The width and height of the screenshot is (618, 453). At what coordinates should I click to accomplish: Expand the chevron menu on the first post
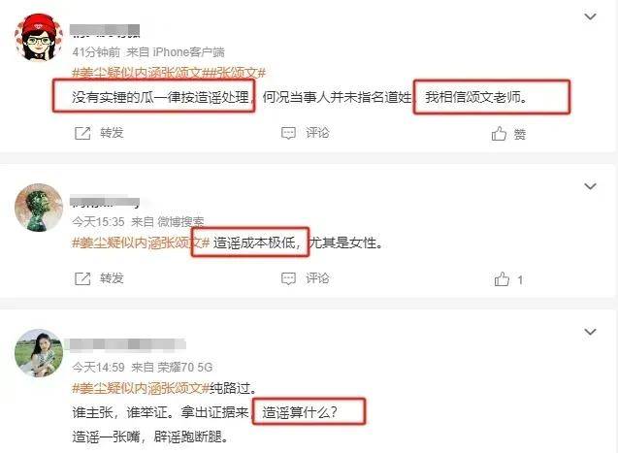click(590, 16)
